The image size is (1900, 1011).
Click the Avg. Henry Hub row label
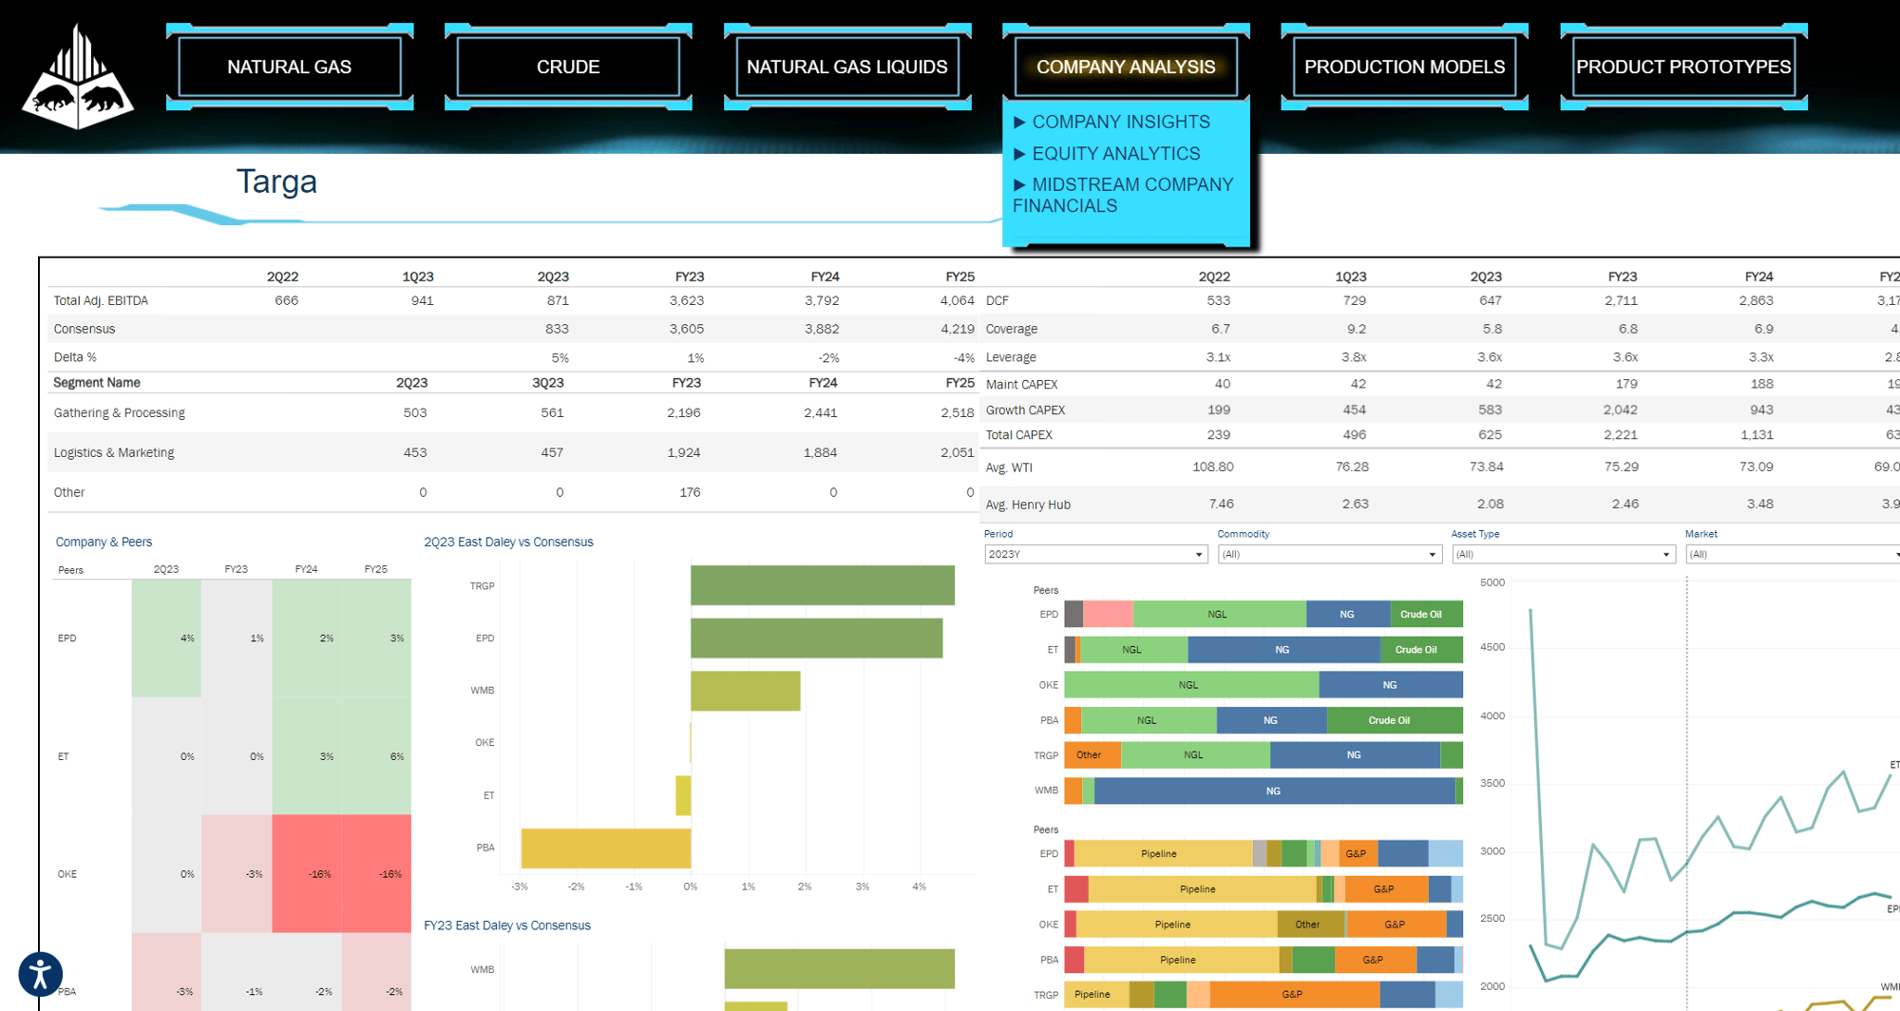pos(1028,505)
